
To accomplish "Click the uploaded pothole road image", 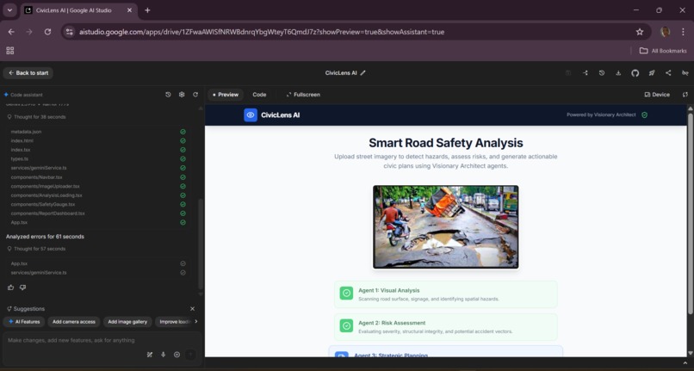I will (x=446, y=226).
